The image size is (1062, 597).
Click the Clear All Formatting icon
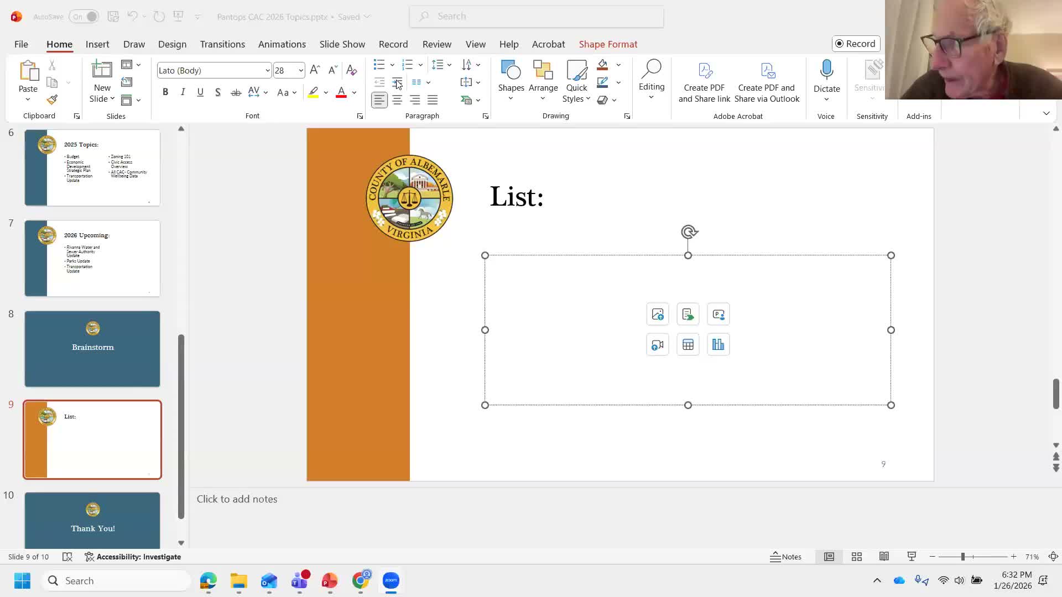[x=351, y=70]
